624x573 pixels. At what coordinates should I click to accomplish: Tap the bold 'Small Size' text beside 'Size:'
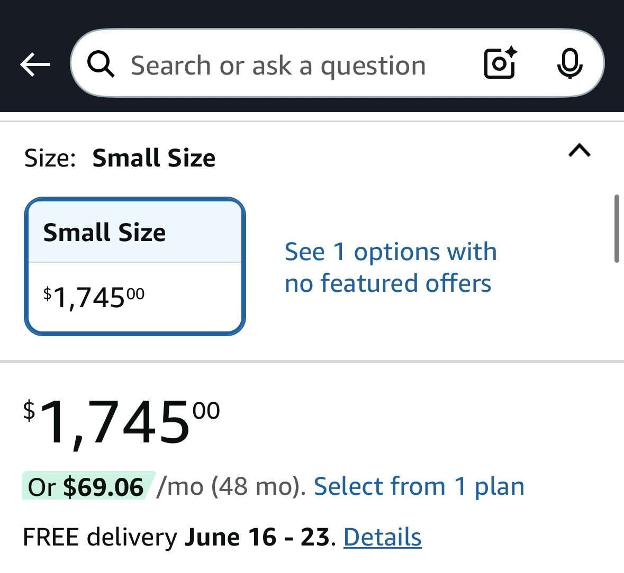153,158
